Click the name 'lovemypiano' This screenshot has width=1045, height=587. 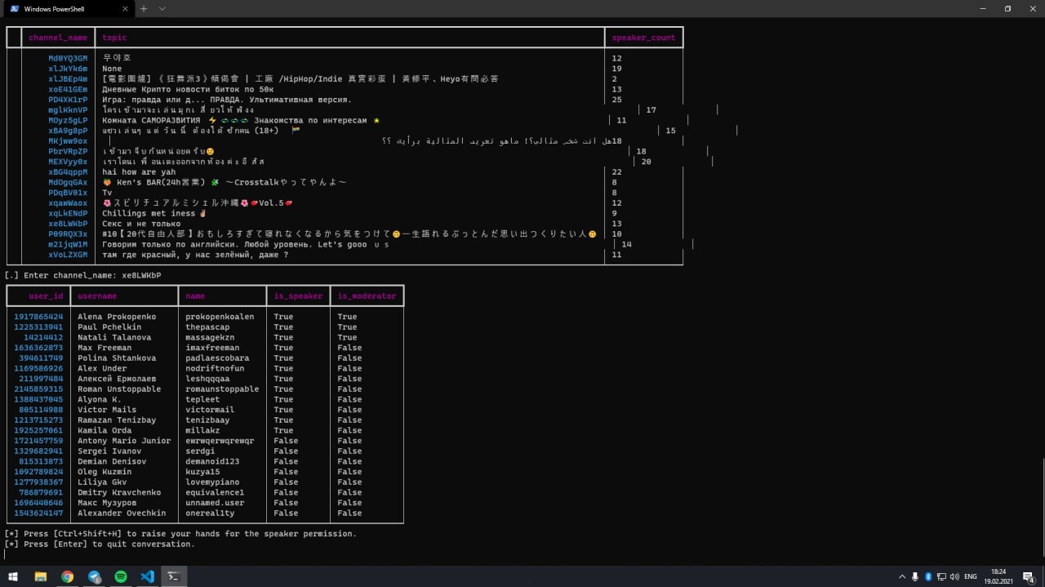(212, 482)
